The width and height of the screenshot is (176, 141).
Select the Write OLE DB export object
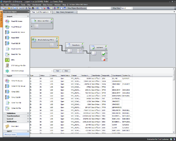(x=13, y=97)
